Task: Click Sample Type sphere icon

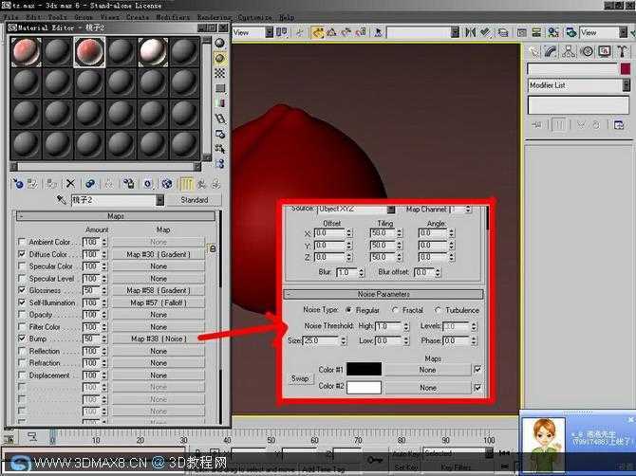Action: 220,43
